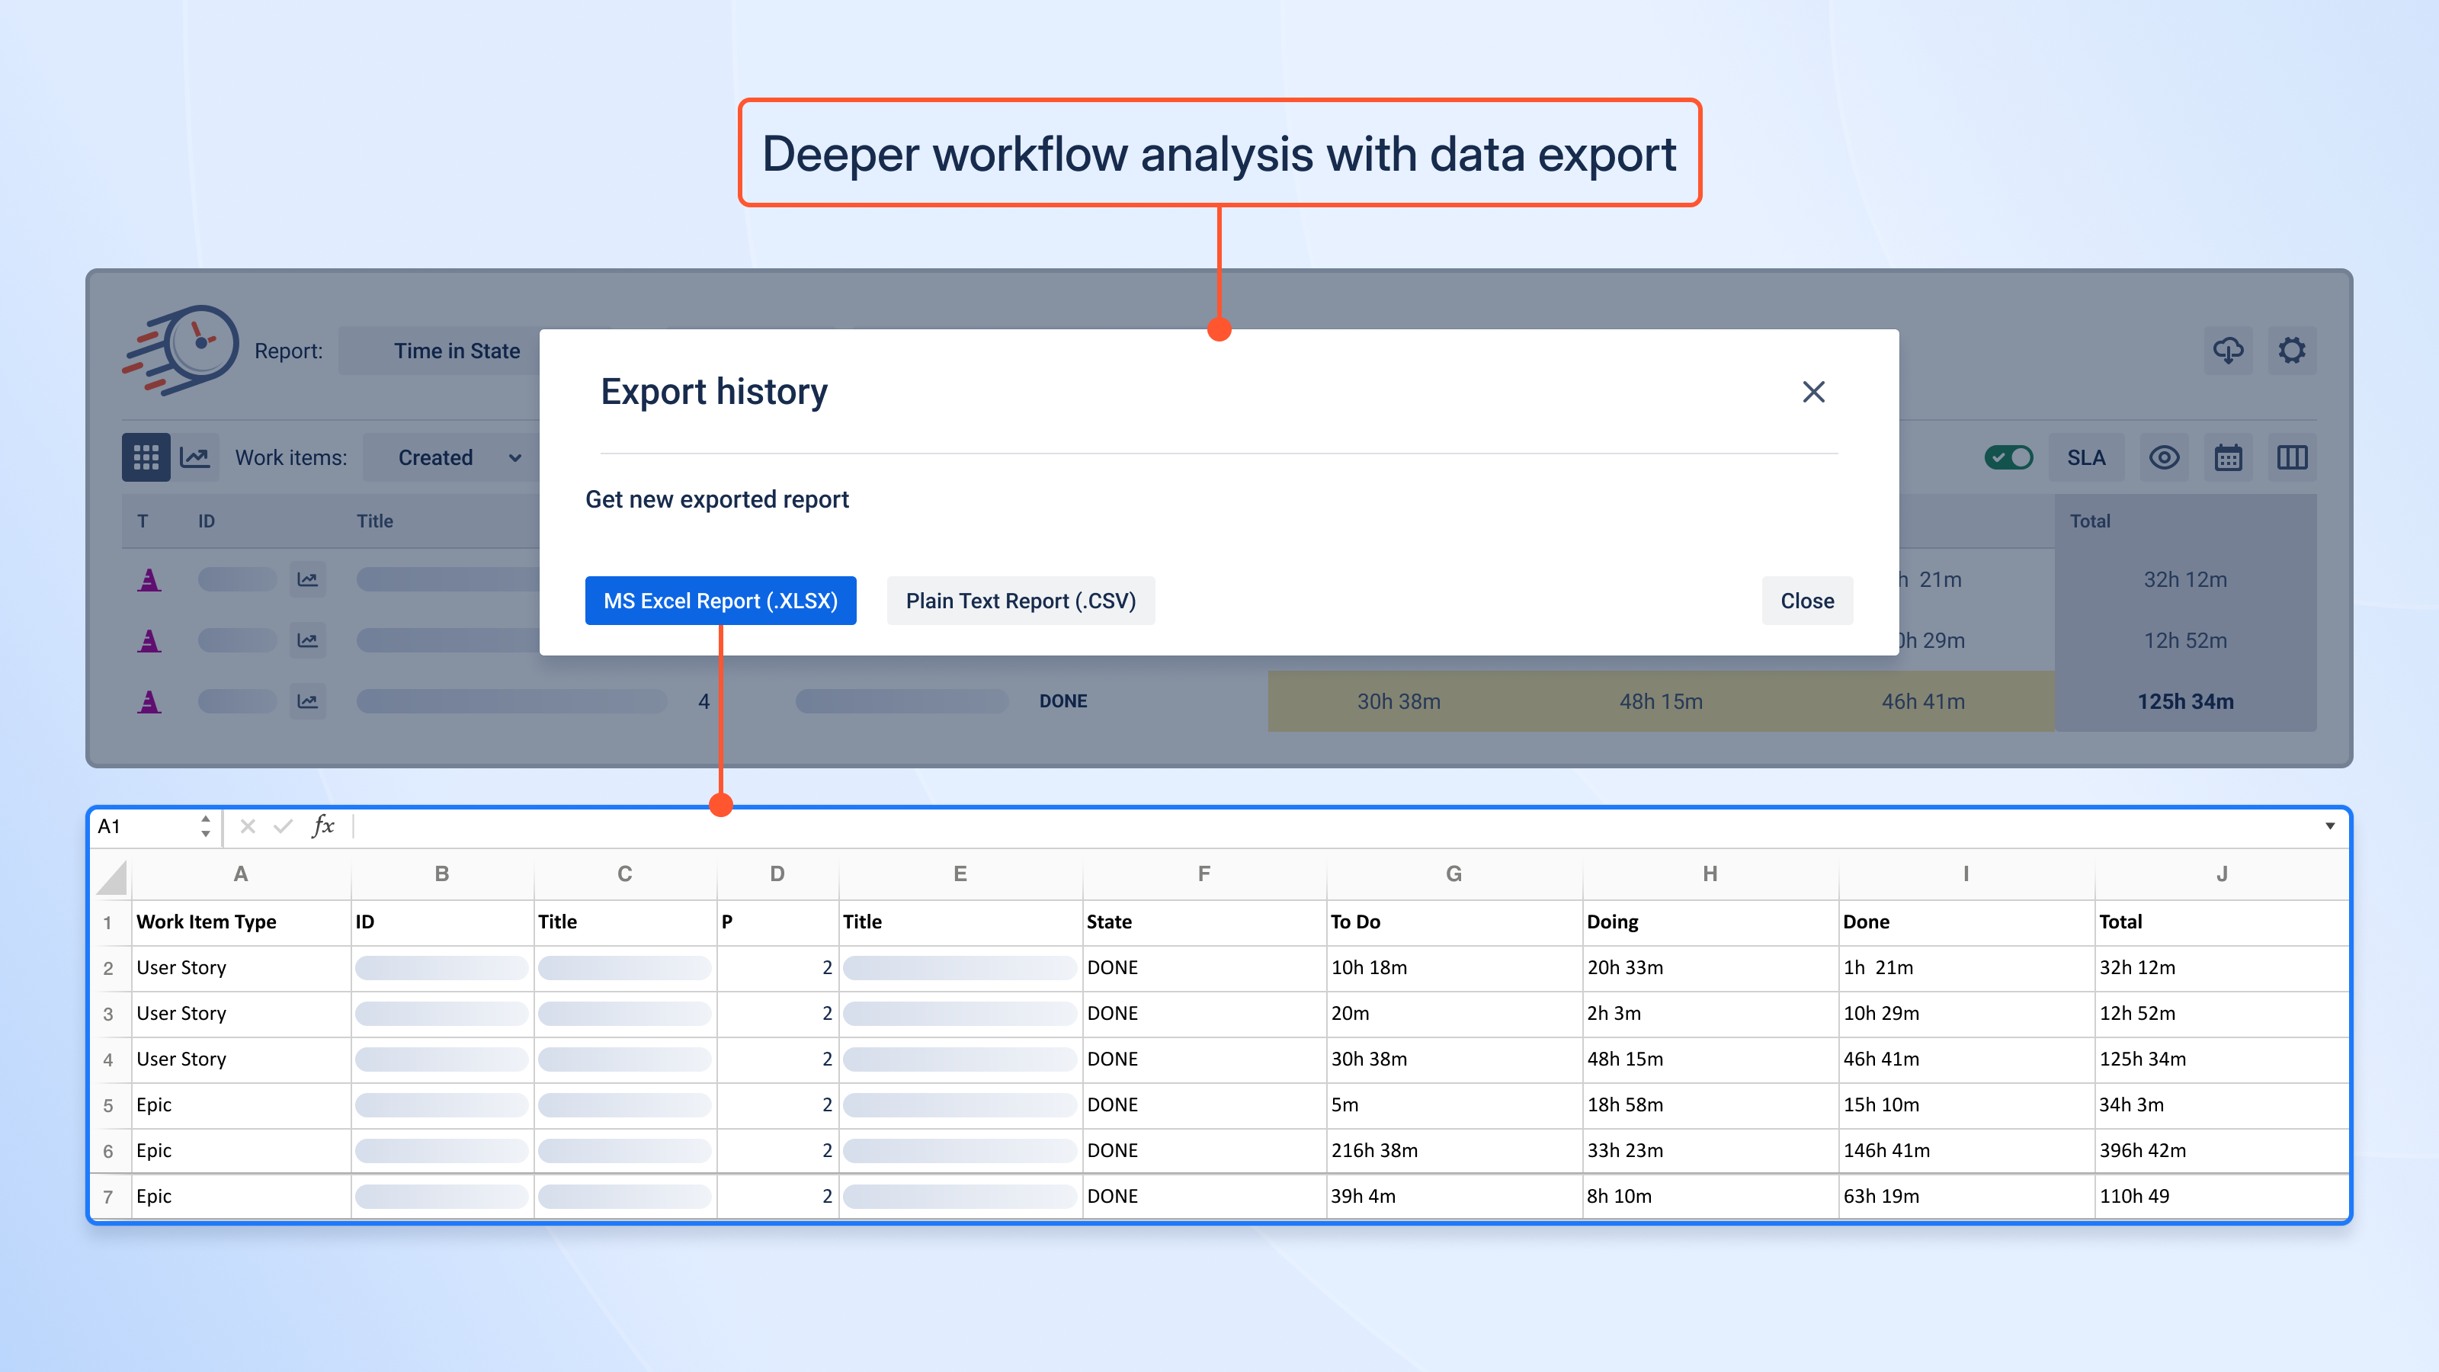Export Plain Text Report (.CSV)
Viewport: 2439px width, 1372px height.
tap(1021, 601)
